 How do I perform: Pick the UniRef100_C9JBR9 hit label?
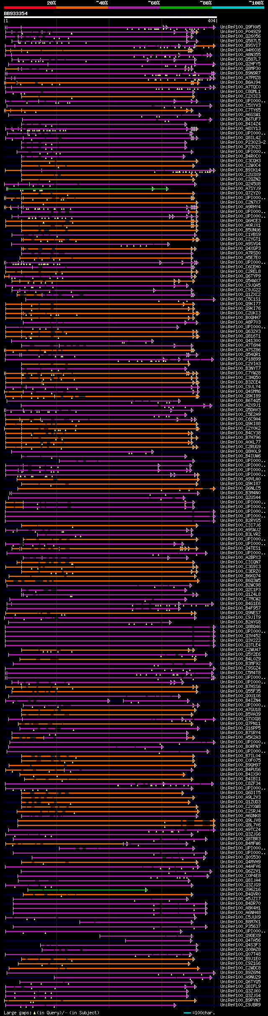coord(240,1005)
